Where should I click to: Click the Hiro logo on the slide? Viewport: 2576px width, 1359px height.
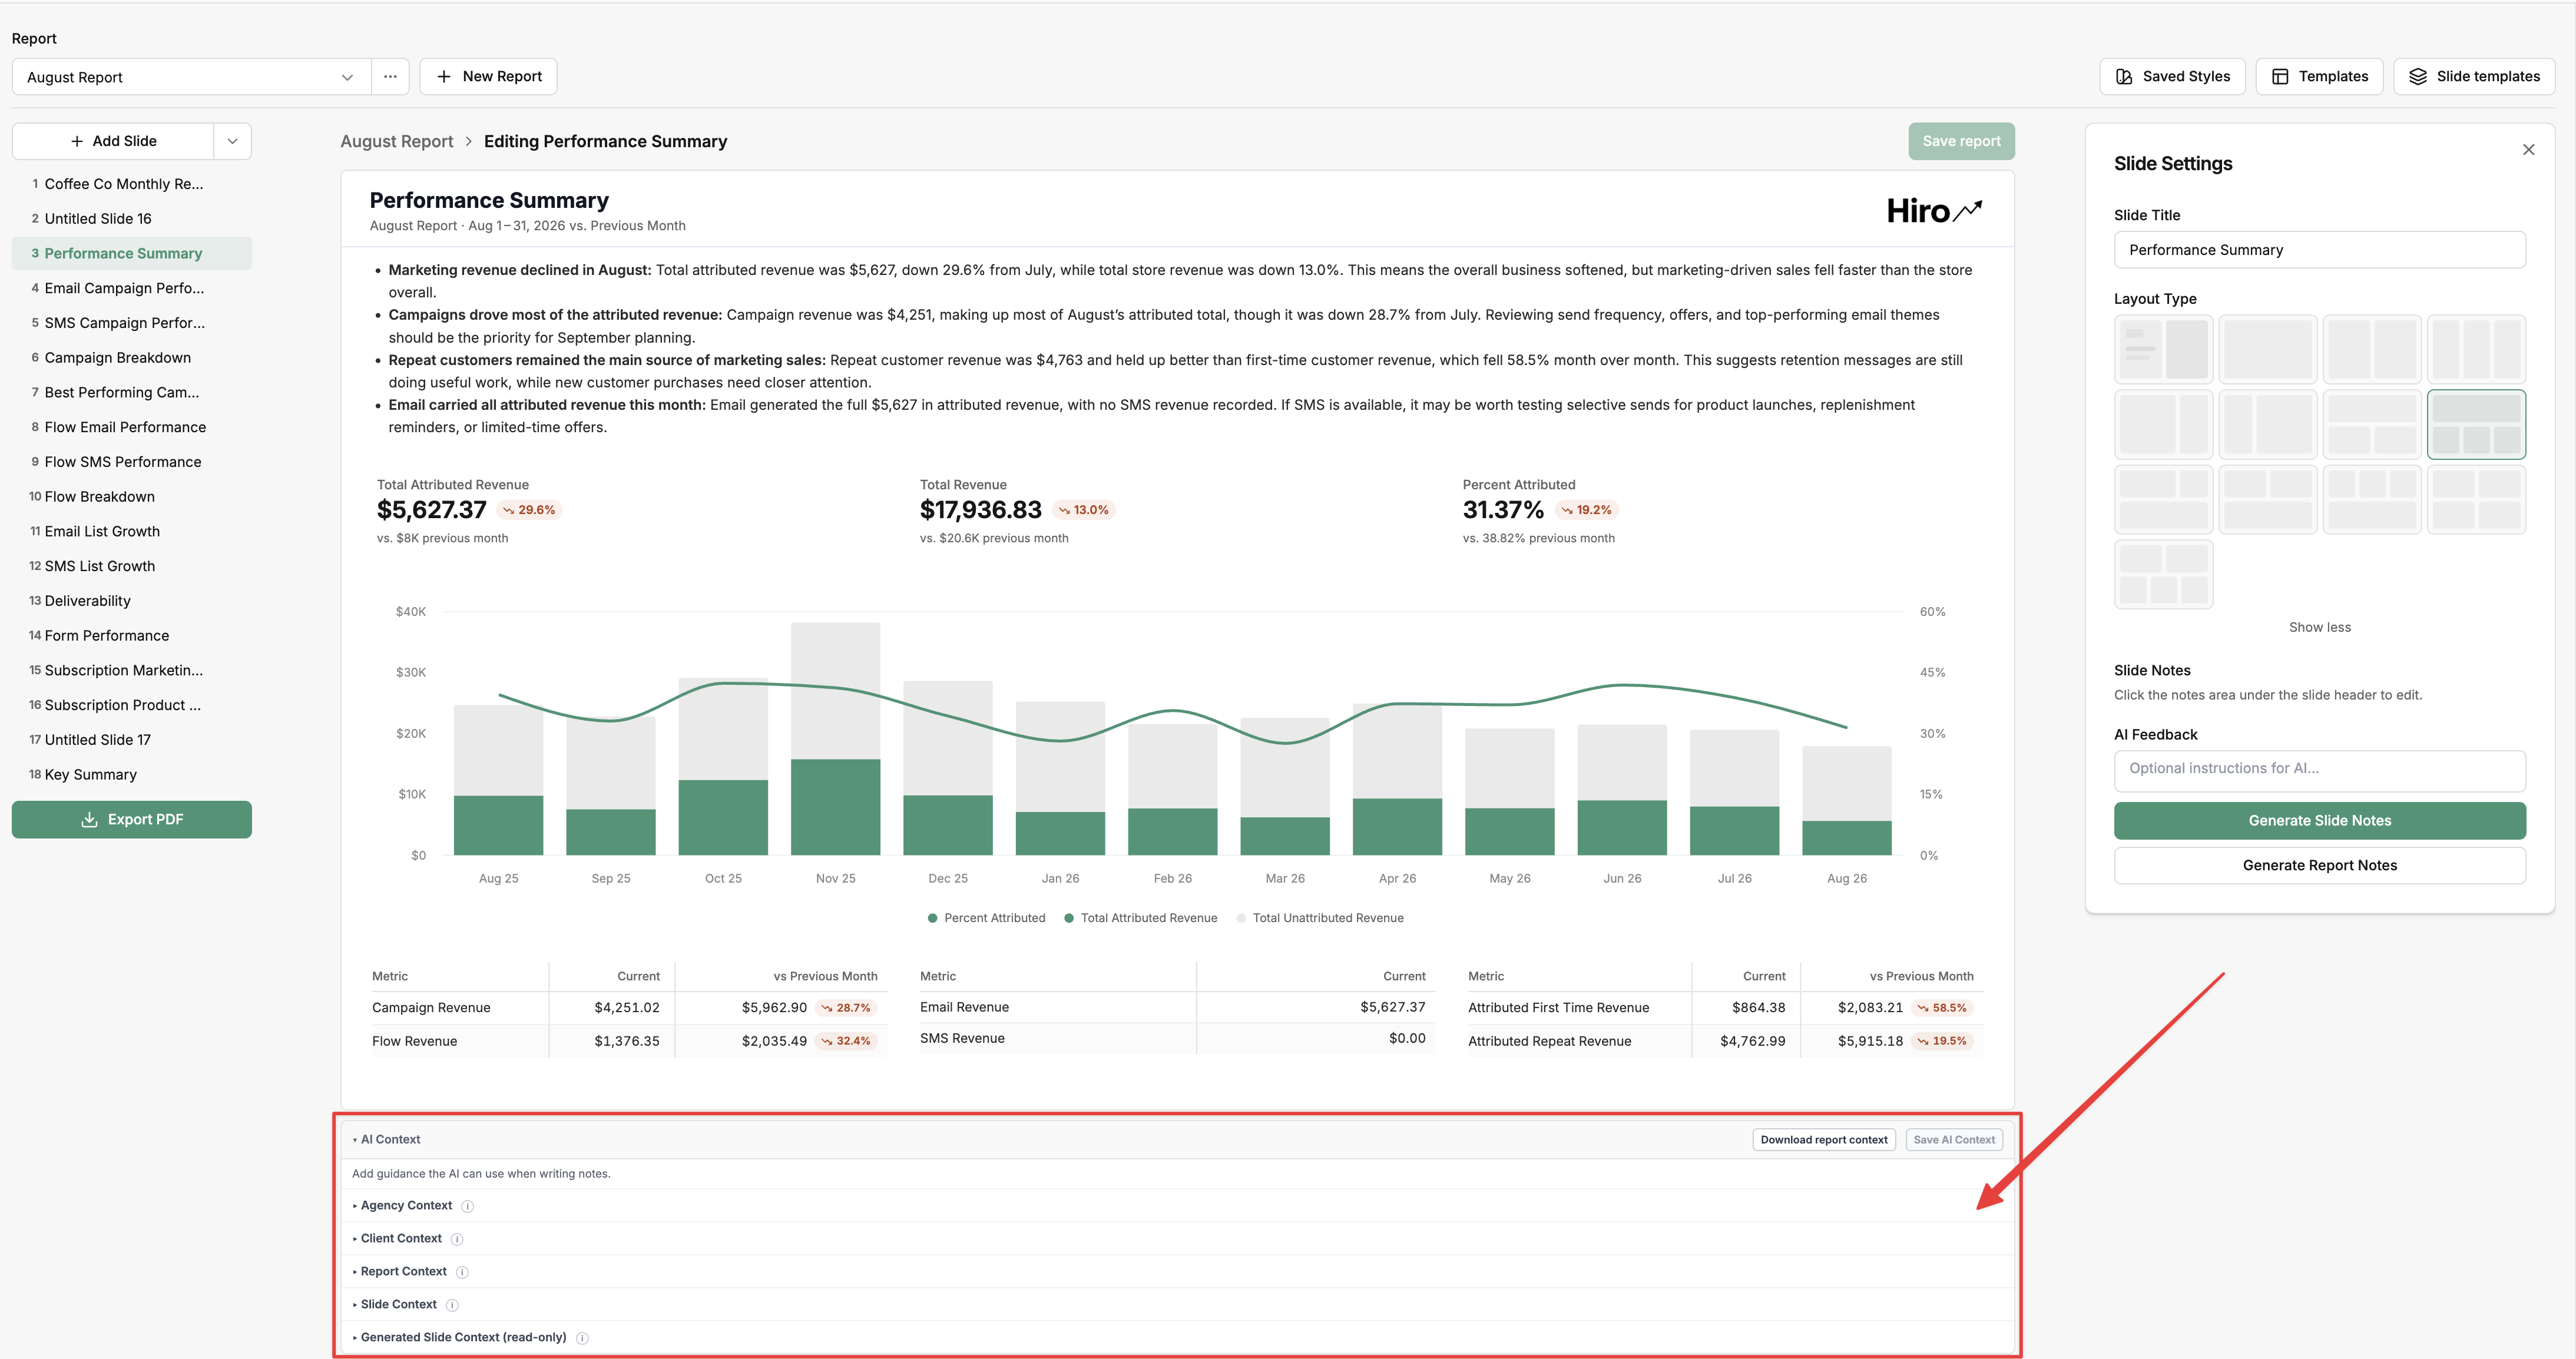pyautogui.click(x=1934, y=210)
